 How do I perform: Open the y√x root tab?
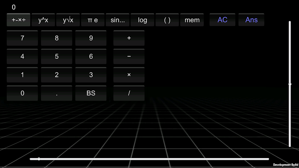[x=68, y=20]
